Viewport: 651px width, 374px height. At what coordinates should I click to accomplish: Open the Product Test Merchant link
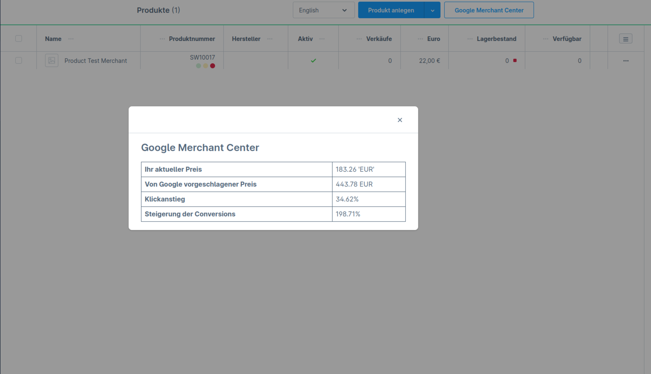[x=96, y=61]
